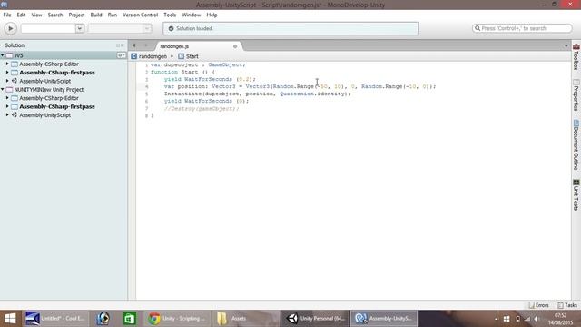This screenshot has width=581, height=327.
Task: Open the configuration dropdown beside the play button
Action: pyautogui.click(x=80, y=28)
